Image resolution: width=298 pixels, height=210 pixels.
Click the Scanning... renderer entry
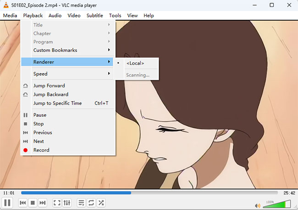coord(137,75)
